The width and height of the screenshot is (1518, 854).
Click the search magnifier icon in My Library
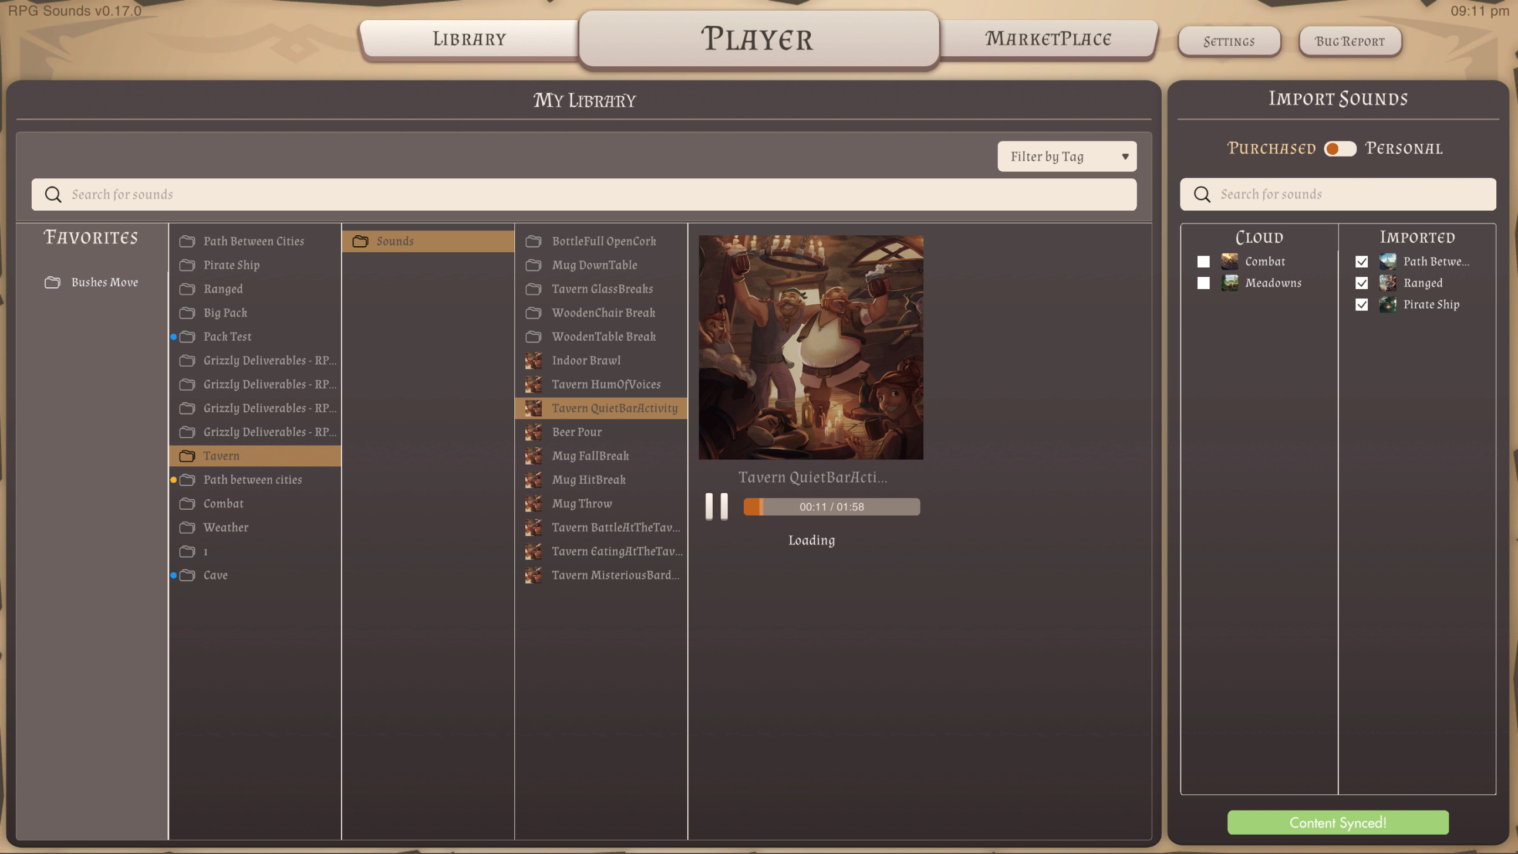click(53, 194)
